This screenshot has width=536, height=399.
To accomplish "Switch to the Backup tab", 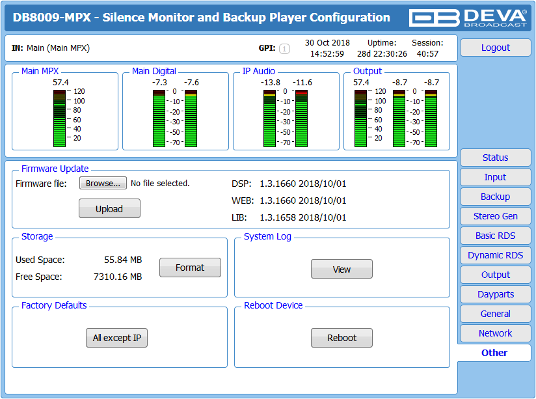I will click(x=495, y=197).
